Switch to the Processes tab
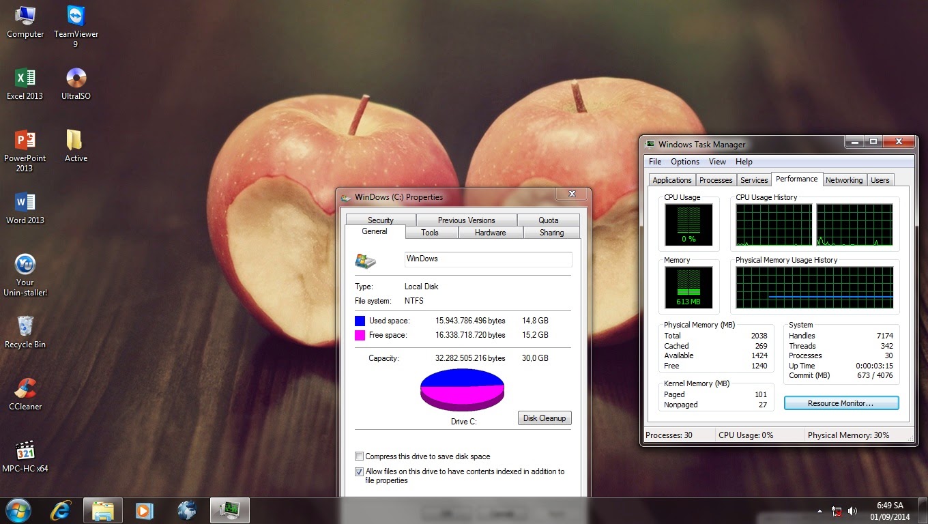 (x=716, y=180)
